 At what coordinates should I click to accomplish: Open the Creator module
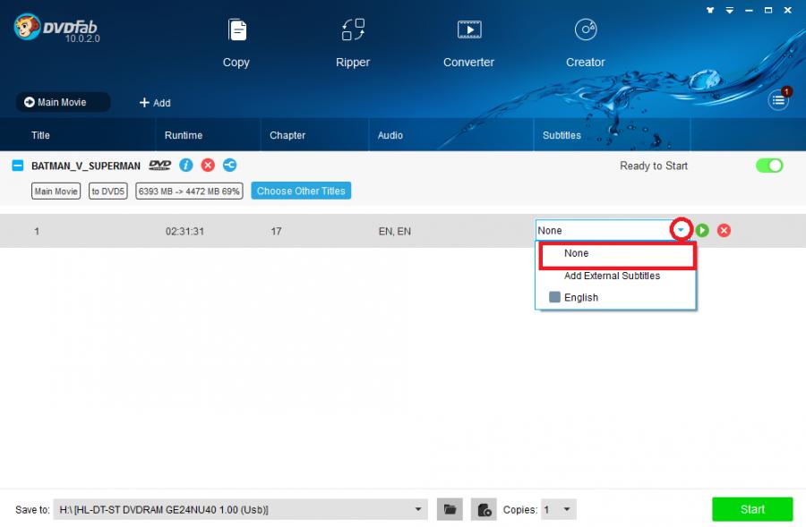(585, 42)
